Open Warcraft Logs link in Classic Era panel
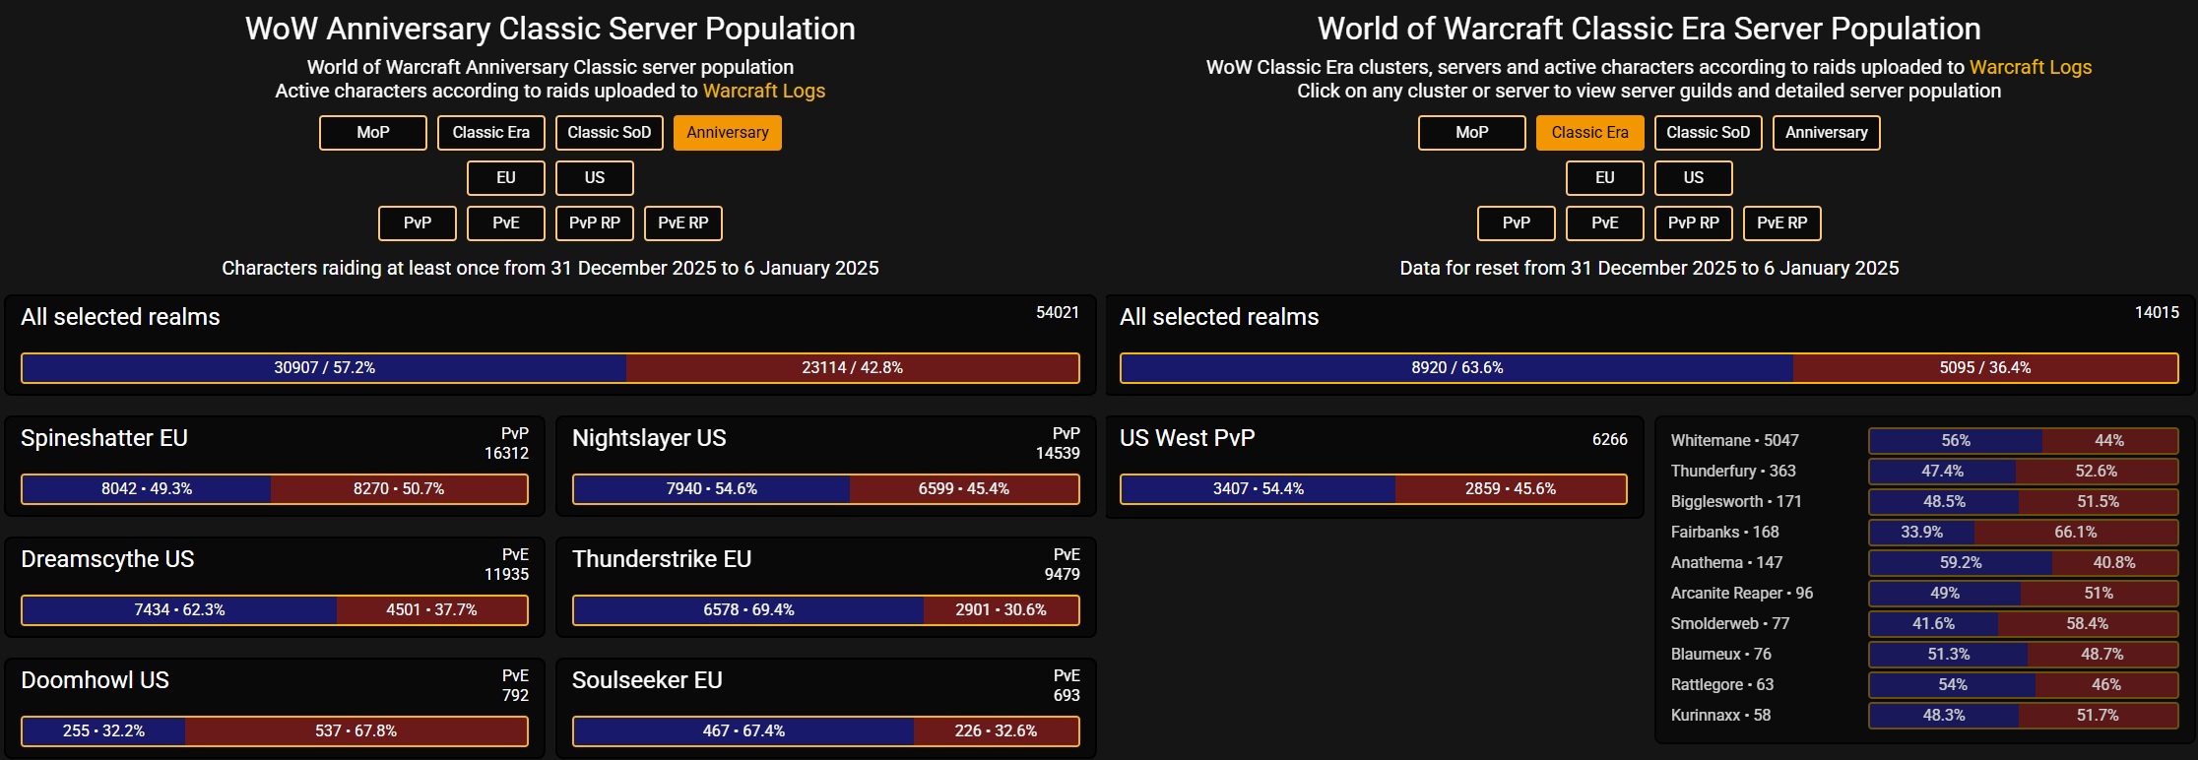Image resolution: width=2198 pixels, height=760 pixels. (2031, 67)
